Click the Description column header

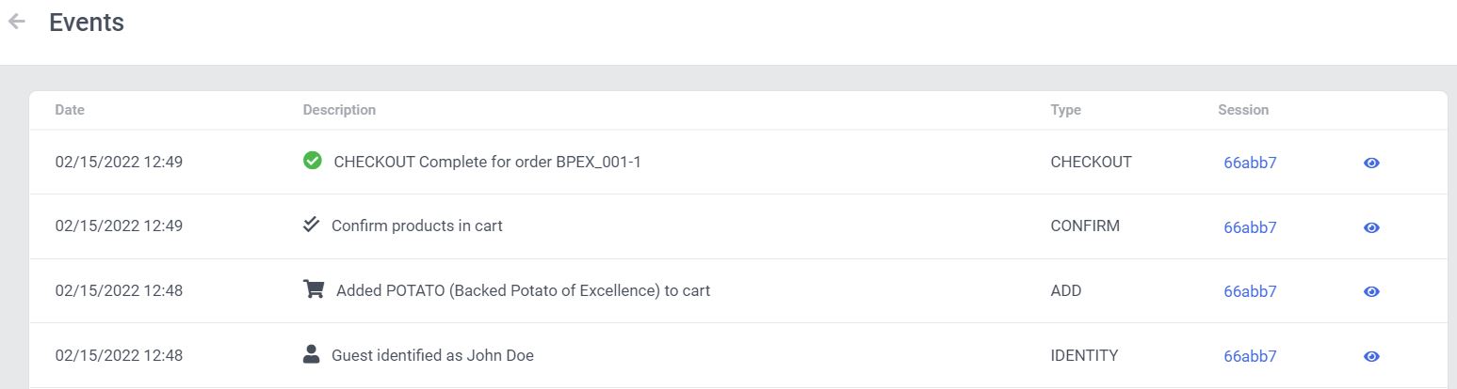click(x=339, y=110)
